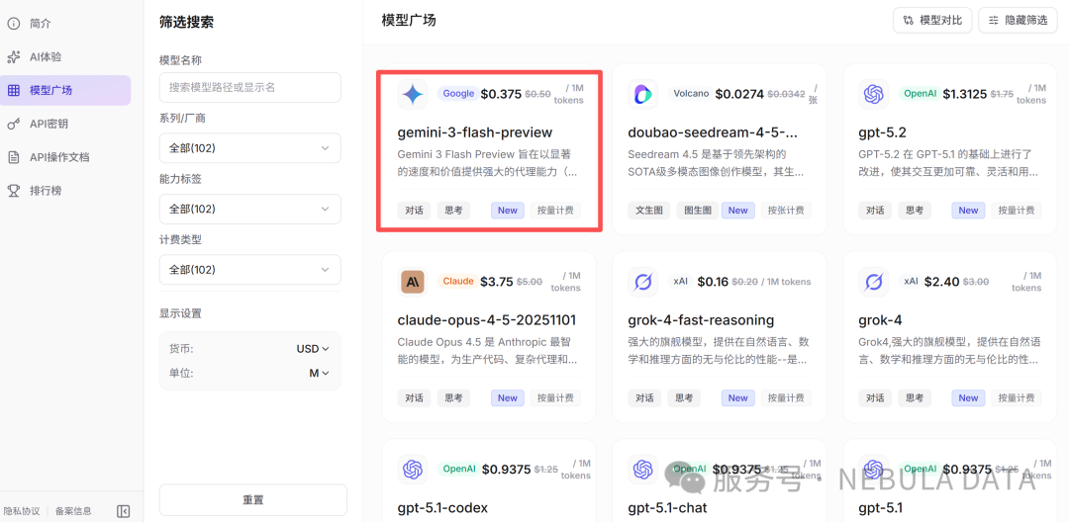Open the grok-4 model title

[x=880, y=320]
